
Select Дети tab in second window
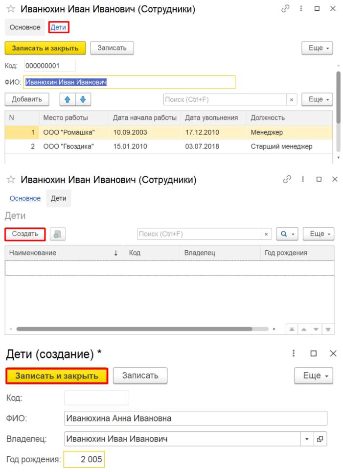[x=58, y=198]
